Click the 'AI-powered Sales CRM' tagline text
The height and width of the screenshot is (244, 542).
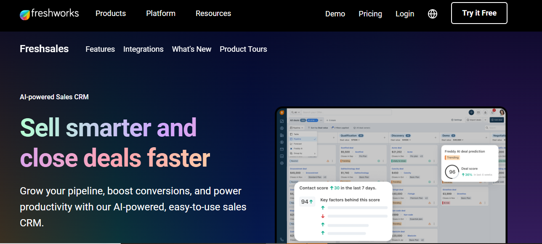pos(54,97)
